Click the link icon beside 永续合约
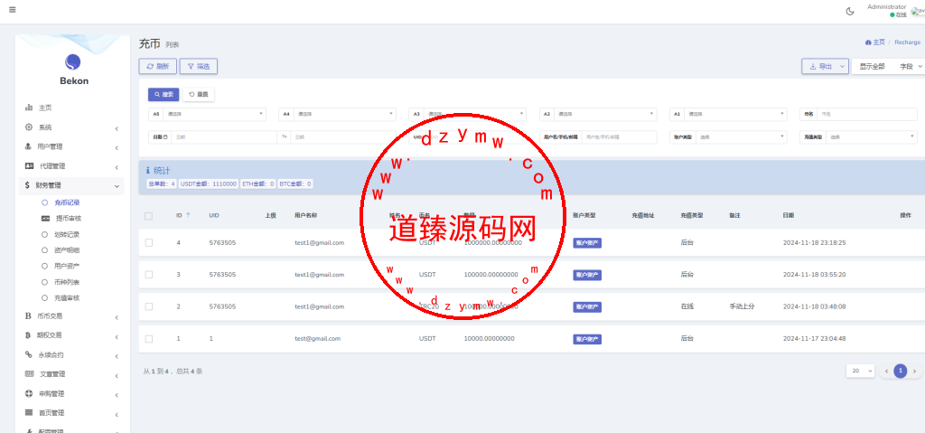 [x=28, y=355]
